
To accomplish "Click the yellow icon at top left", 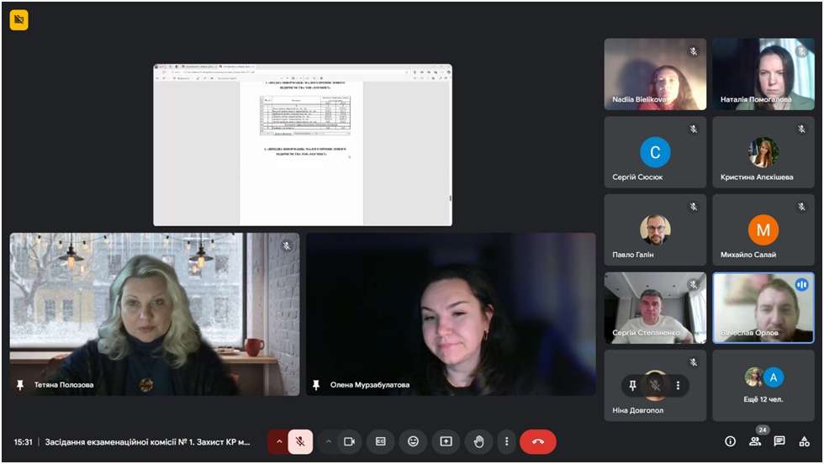I will click(19, 20).
